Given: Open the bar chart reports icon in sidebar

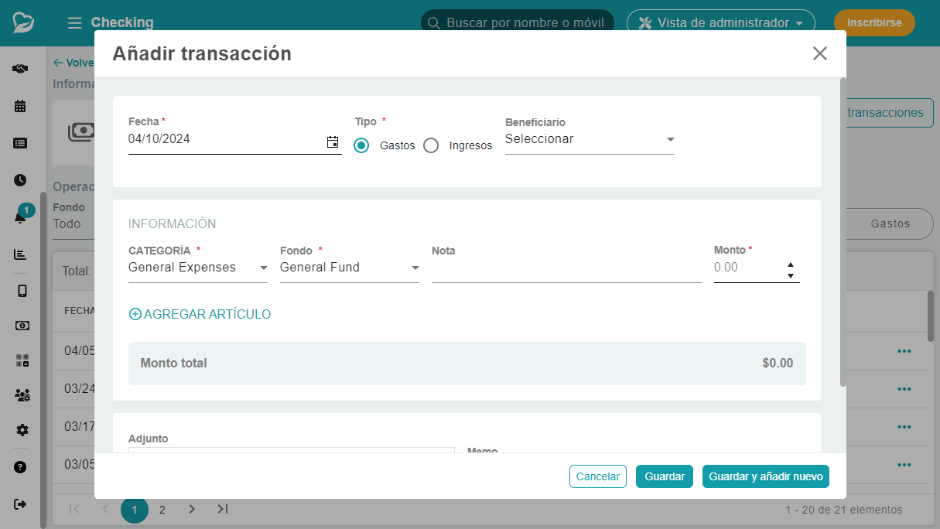Looking at the screenshot, I should 21,254.
